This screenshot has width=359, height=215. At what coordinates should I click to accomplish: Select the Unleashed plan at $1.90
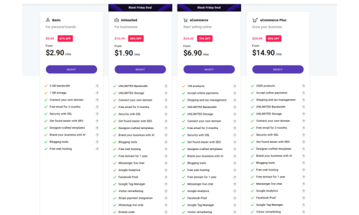[140, 69]
